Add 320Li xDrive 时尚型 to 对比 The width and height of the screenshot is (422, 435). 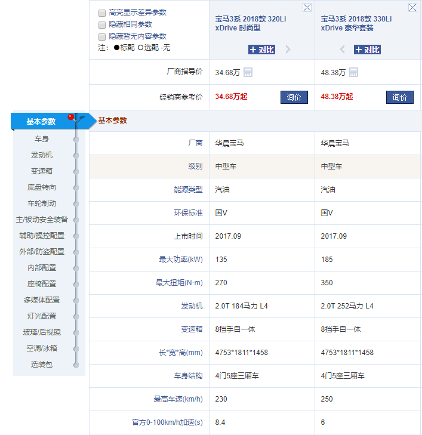click(261, 50)
